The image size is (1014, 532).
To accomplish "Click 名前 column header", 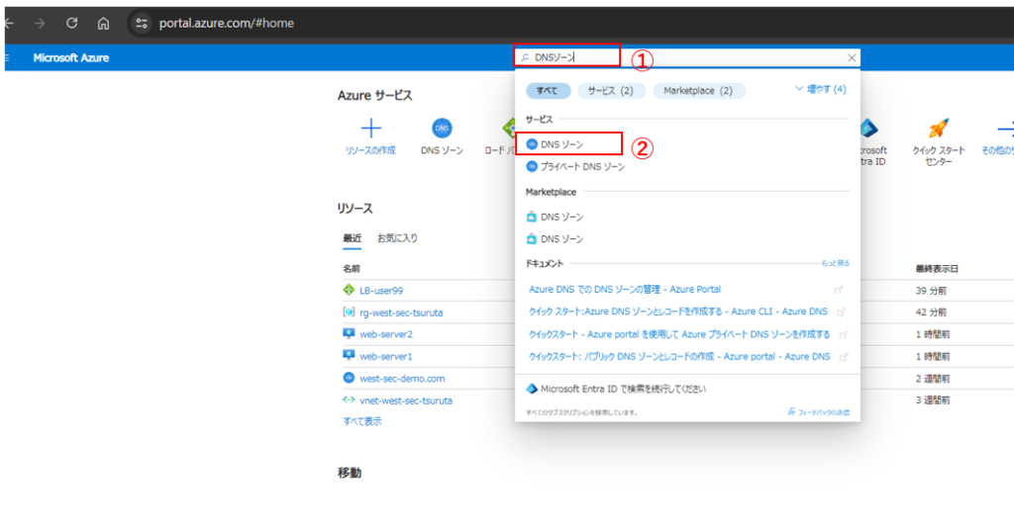I will pos(352,269).
